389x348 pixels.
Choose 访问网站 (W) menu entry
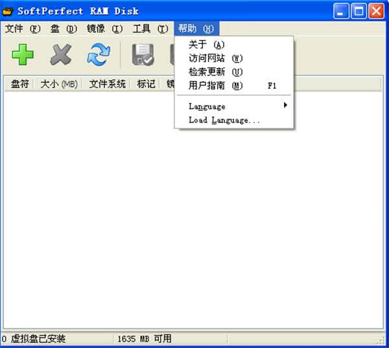[x=215, y=58]
